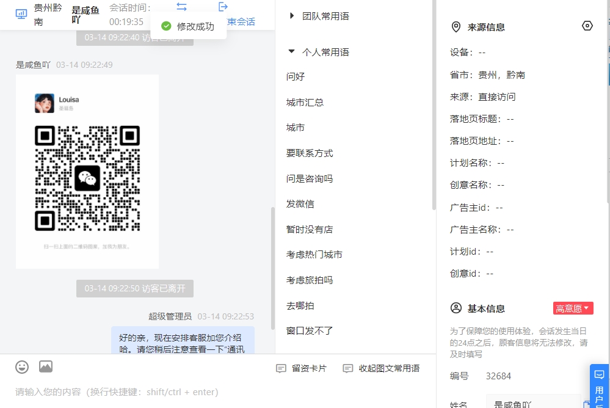The image size is (610, 408).
Task: Click the 省市 value 贵州，黔南
Action: tap(501, 75)
